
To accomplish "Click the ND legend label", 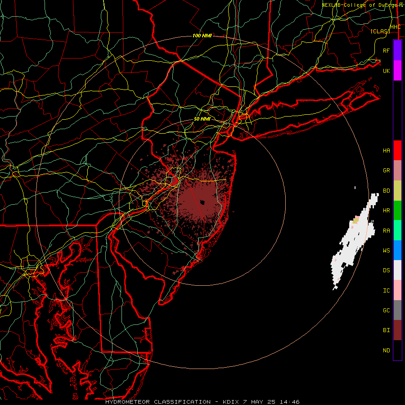I will [386, 351].
